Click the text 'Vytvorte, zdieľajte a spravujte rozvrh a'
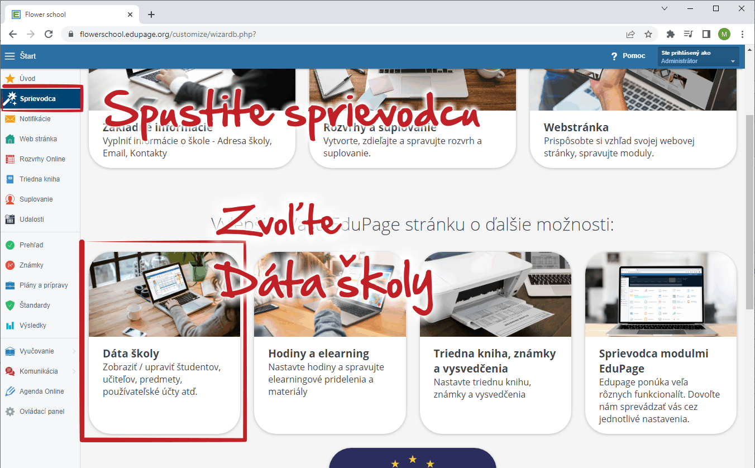 tap(402, 140)
